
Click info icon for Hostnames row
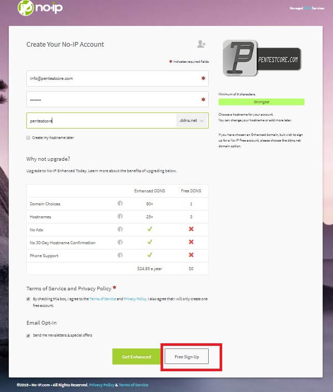coord(120,216)
